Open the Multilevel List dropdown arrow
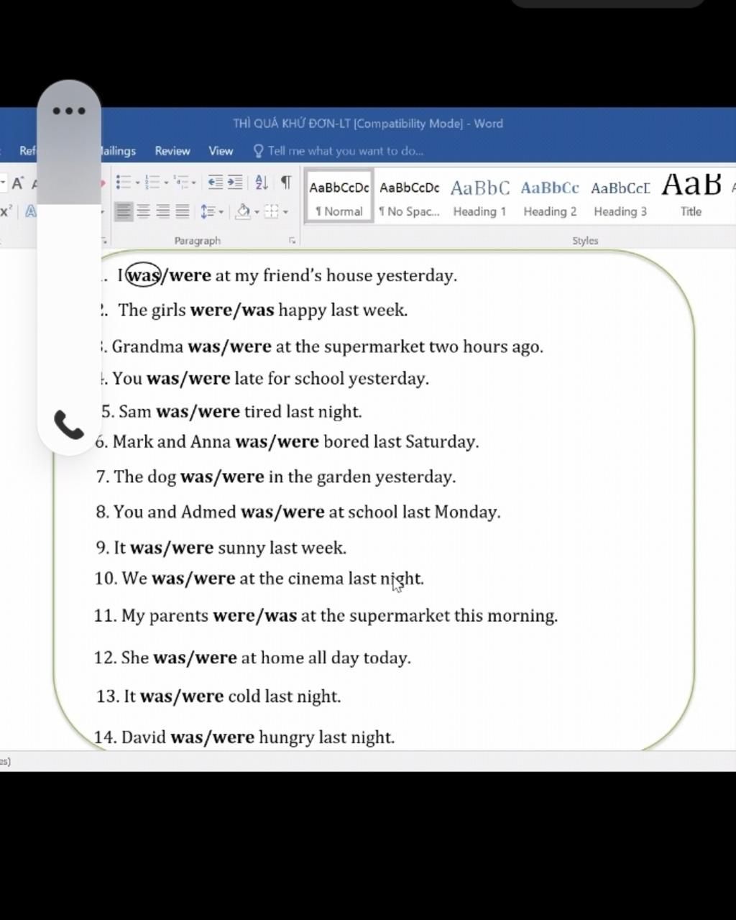The image size is (736, 920). tap(193, 183)
